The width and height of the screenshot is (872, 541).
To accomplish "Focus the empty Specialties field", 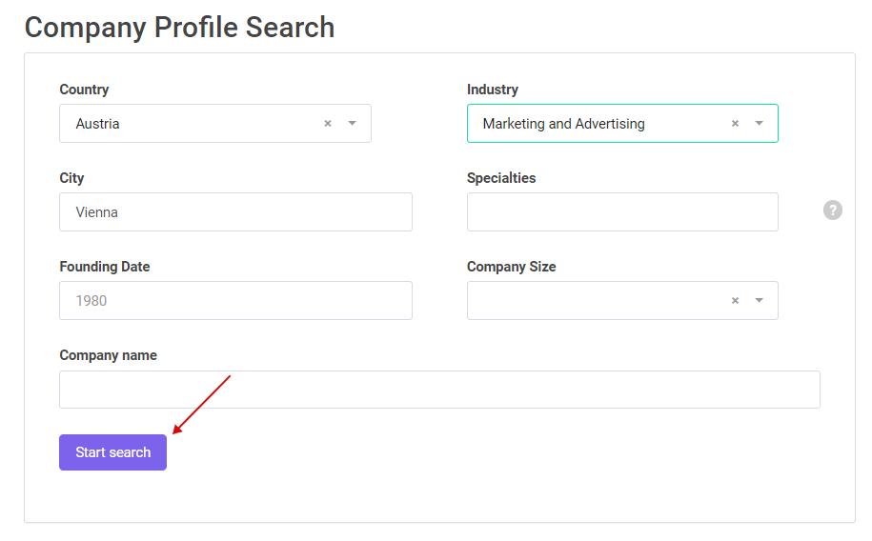I will pos(622,211).
